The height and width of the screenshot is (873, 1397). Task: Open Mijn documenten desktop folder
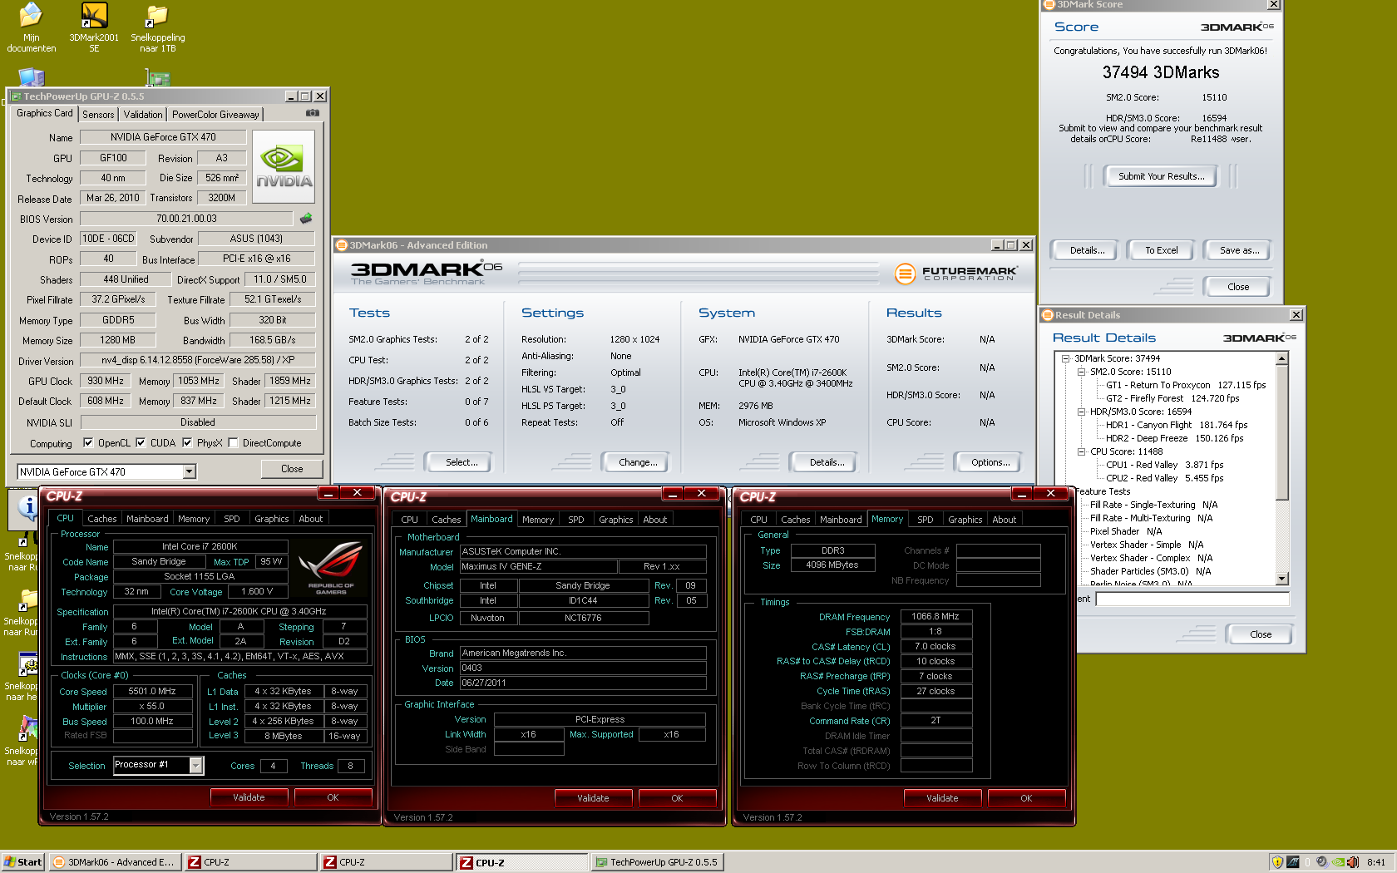click(31, 27)
